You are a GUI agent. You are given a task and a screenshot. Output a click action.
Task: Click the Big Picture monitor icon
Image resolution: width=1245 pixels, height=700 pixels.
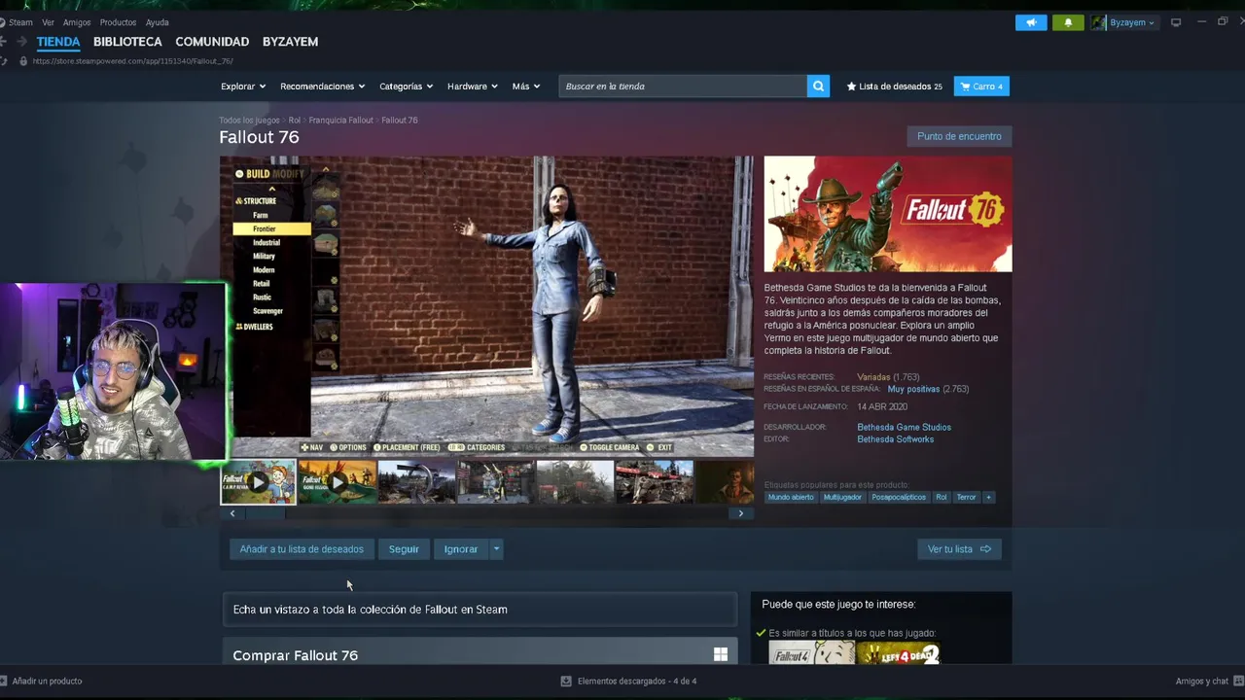[x=1175, y=22]
